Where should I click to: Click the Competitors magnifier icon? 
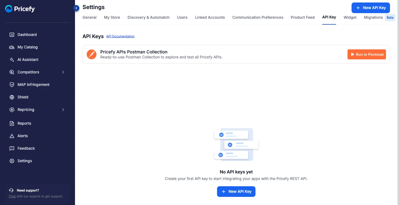click(x=12, y=72)
